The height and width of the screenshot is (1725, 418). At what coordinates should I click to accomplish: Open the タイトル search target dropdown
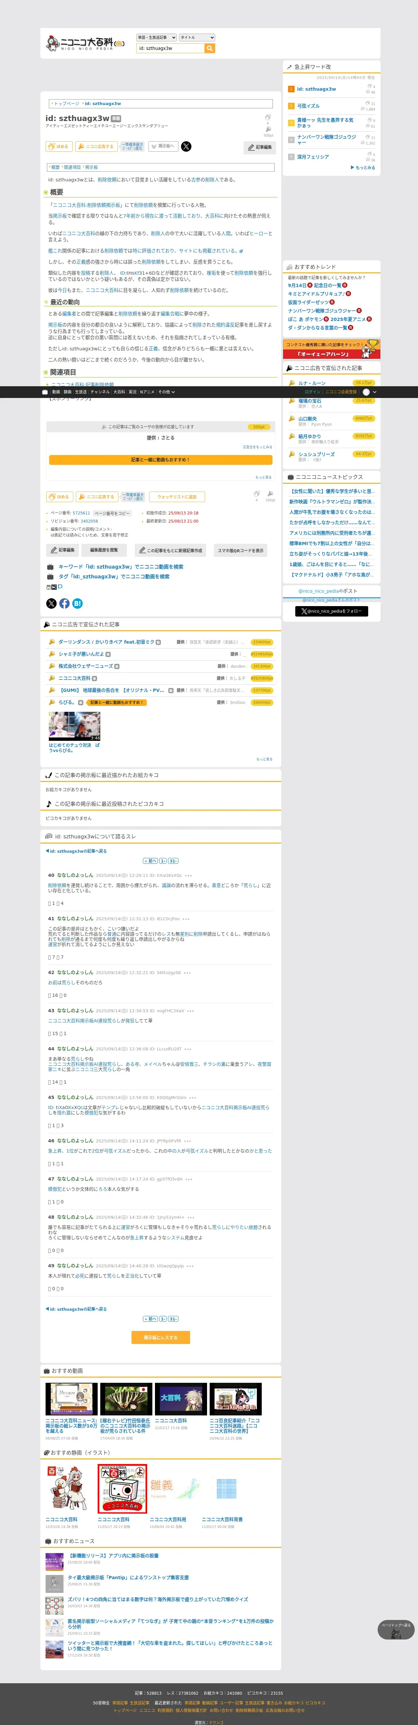point(197,38)
